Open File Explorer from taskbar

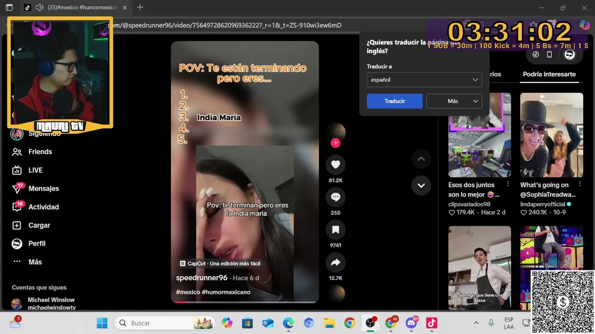329,323
